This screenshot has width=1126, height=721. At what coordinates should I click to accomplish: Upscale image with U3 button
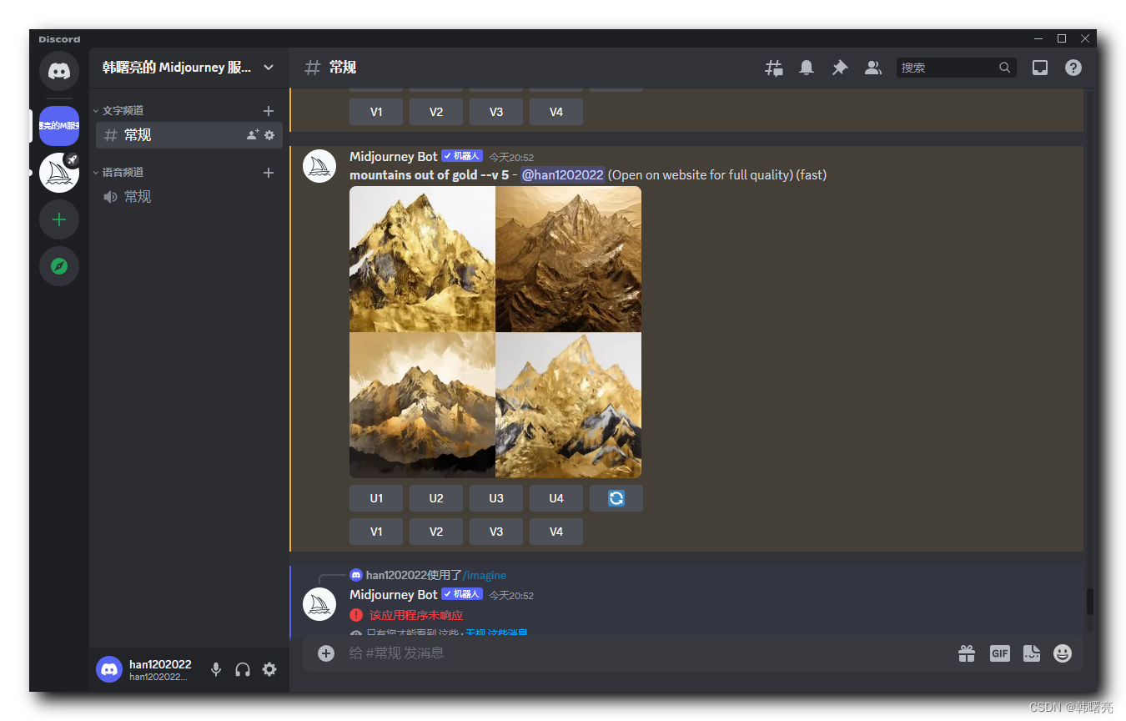(496, 498)
